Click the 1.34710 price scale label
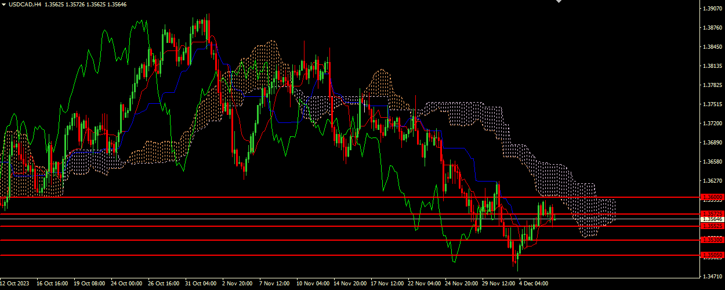This screenshot has height=290, width=725. tap(711, 277)
